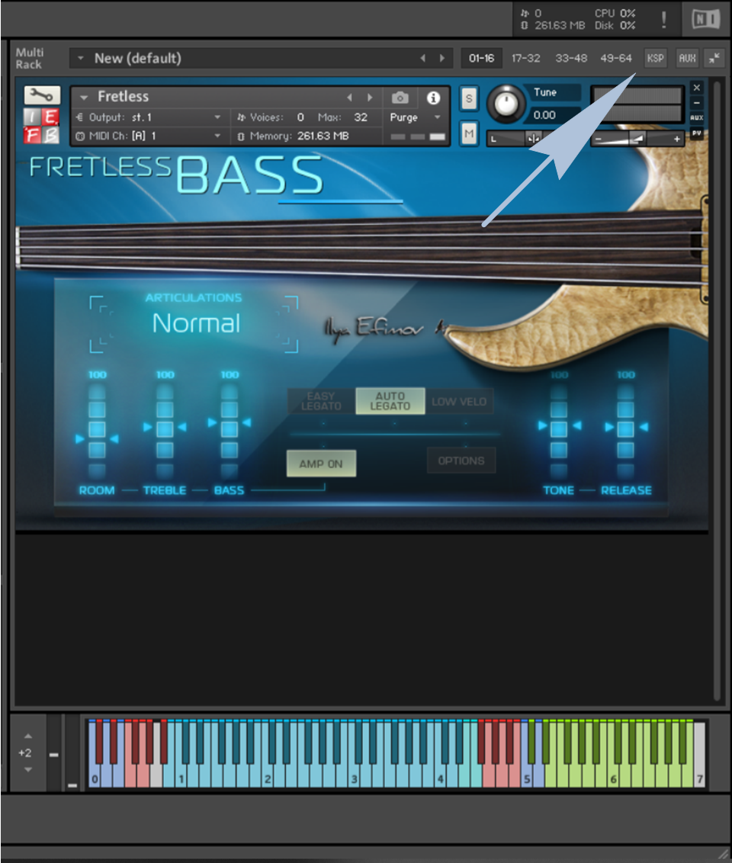Click the MIDI channel icon
The image size is (732, 863).
pos(80,136)
